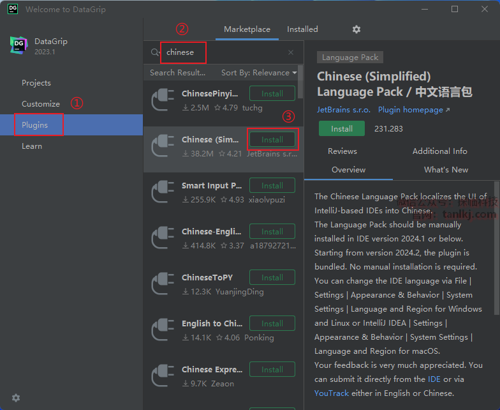Screen dimensions: 500x410
Task: Click the Smart Input plugin icon
Action: point(163,192)
